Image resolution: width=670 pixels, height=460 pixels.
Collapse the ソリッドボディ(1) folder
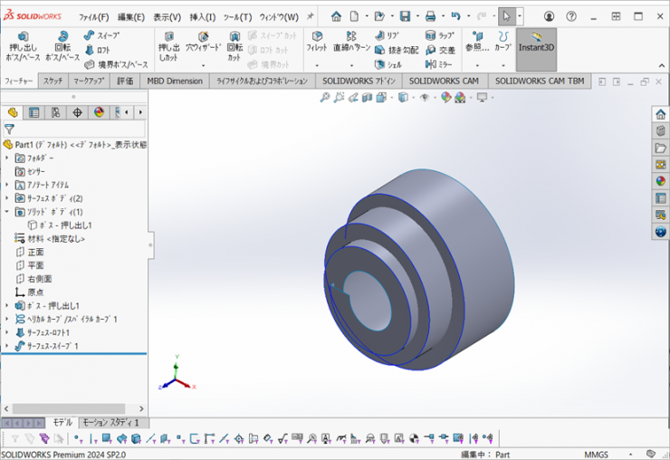point(7,212)
